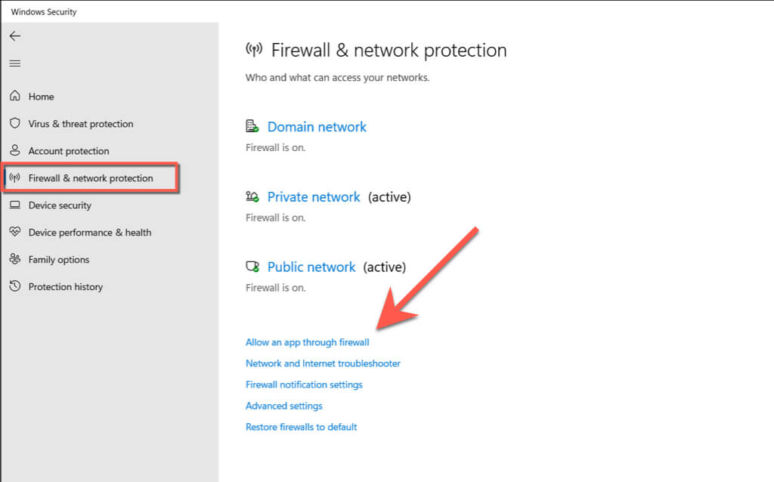Click the Device security laptop icon
Image resolution: width=774 pixels, height=482 pixels.
coord(14,205)
